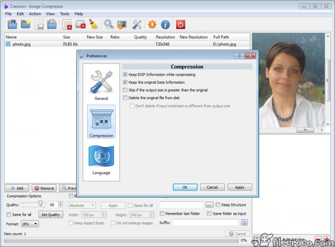The width and height of the screenshot is (335, 247).
Task: Open the Format JPG dropdown
Action: point(30,224)
